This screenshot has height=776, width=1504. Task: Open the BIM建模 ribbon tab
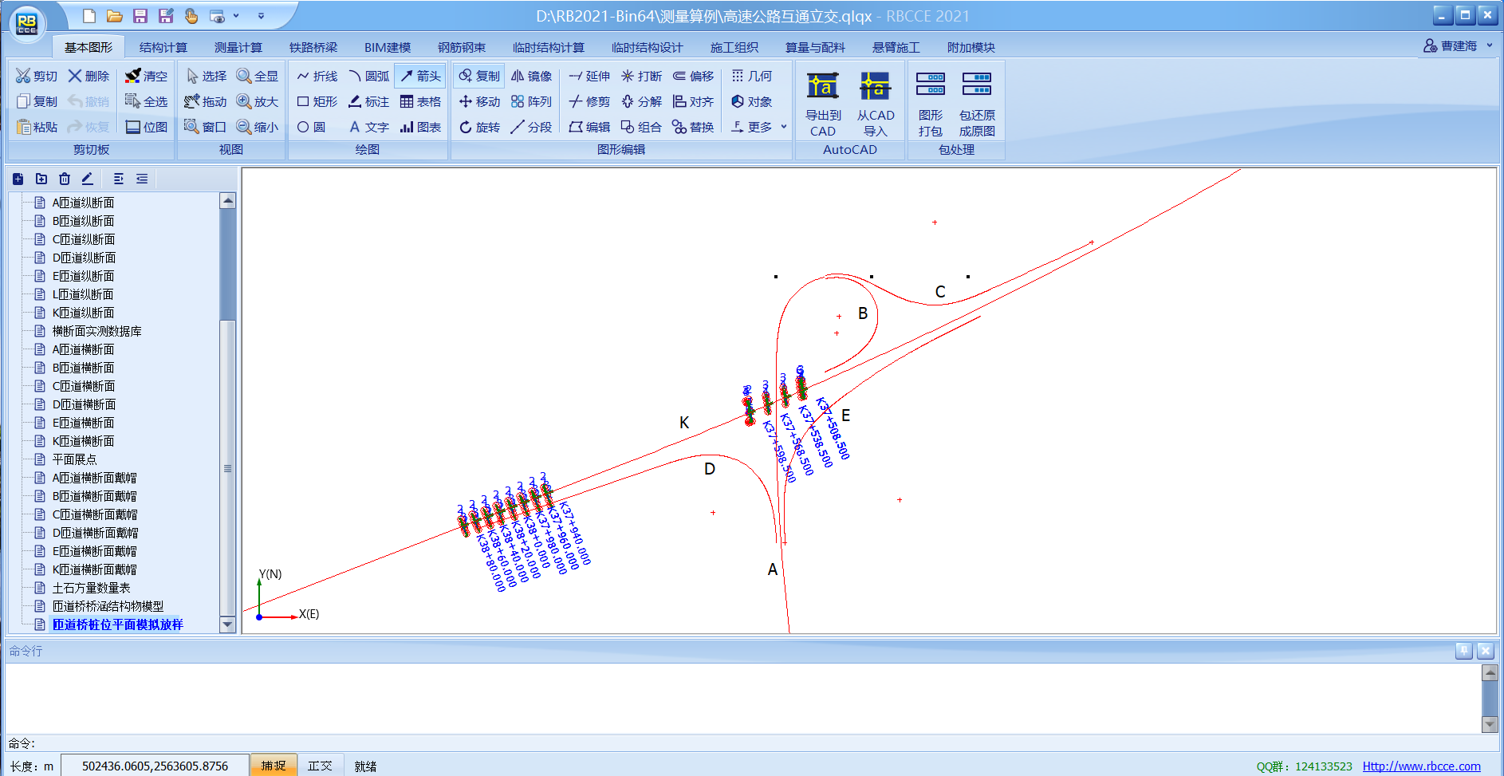pyautogui.click(x=387, y=47)
